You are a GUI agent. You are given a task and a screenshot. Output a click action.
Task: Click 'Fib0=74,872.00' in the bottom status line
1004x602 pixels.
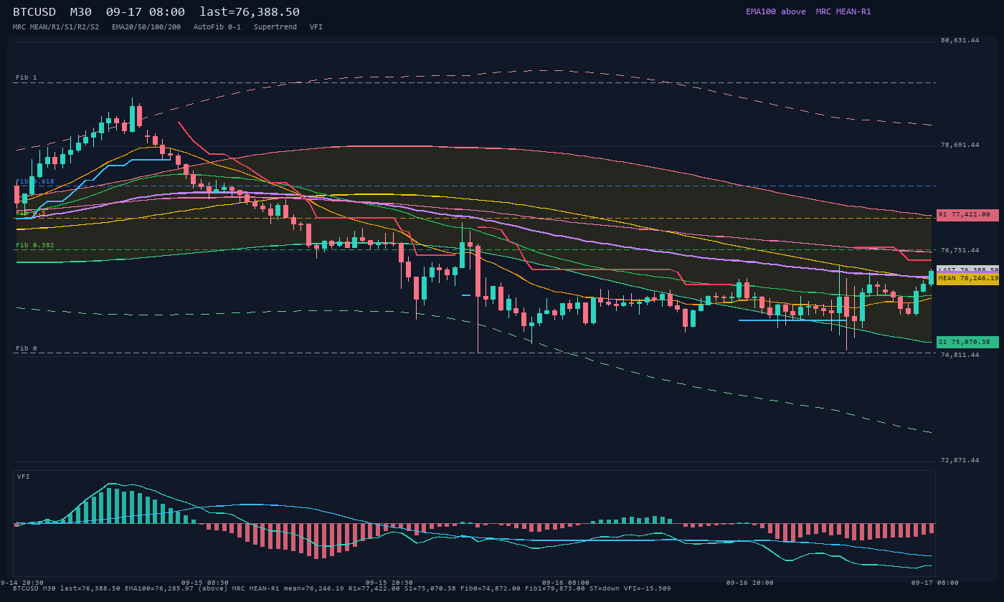pos(491,588)
